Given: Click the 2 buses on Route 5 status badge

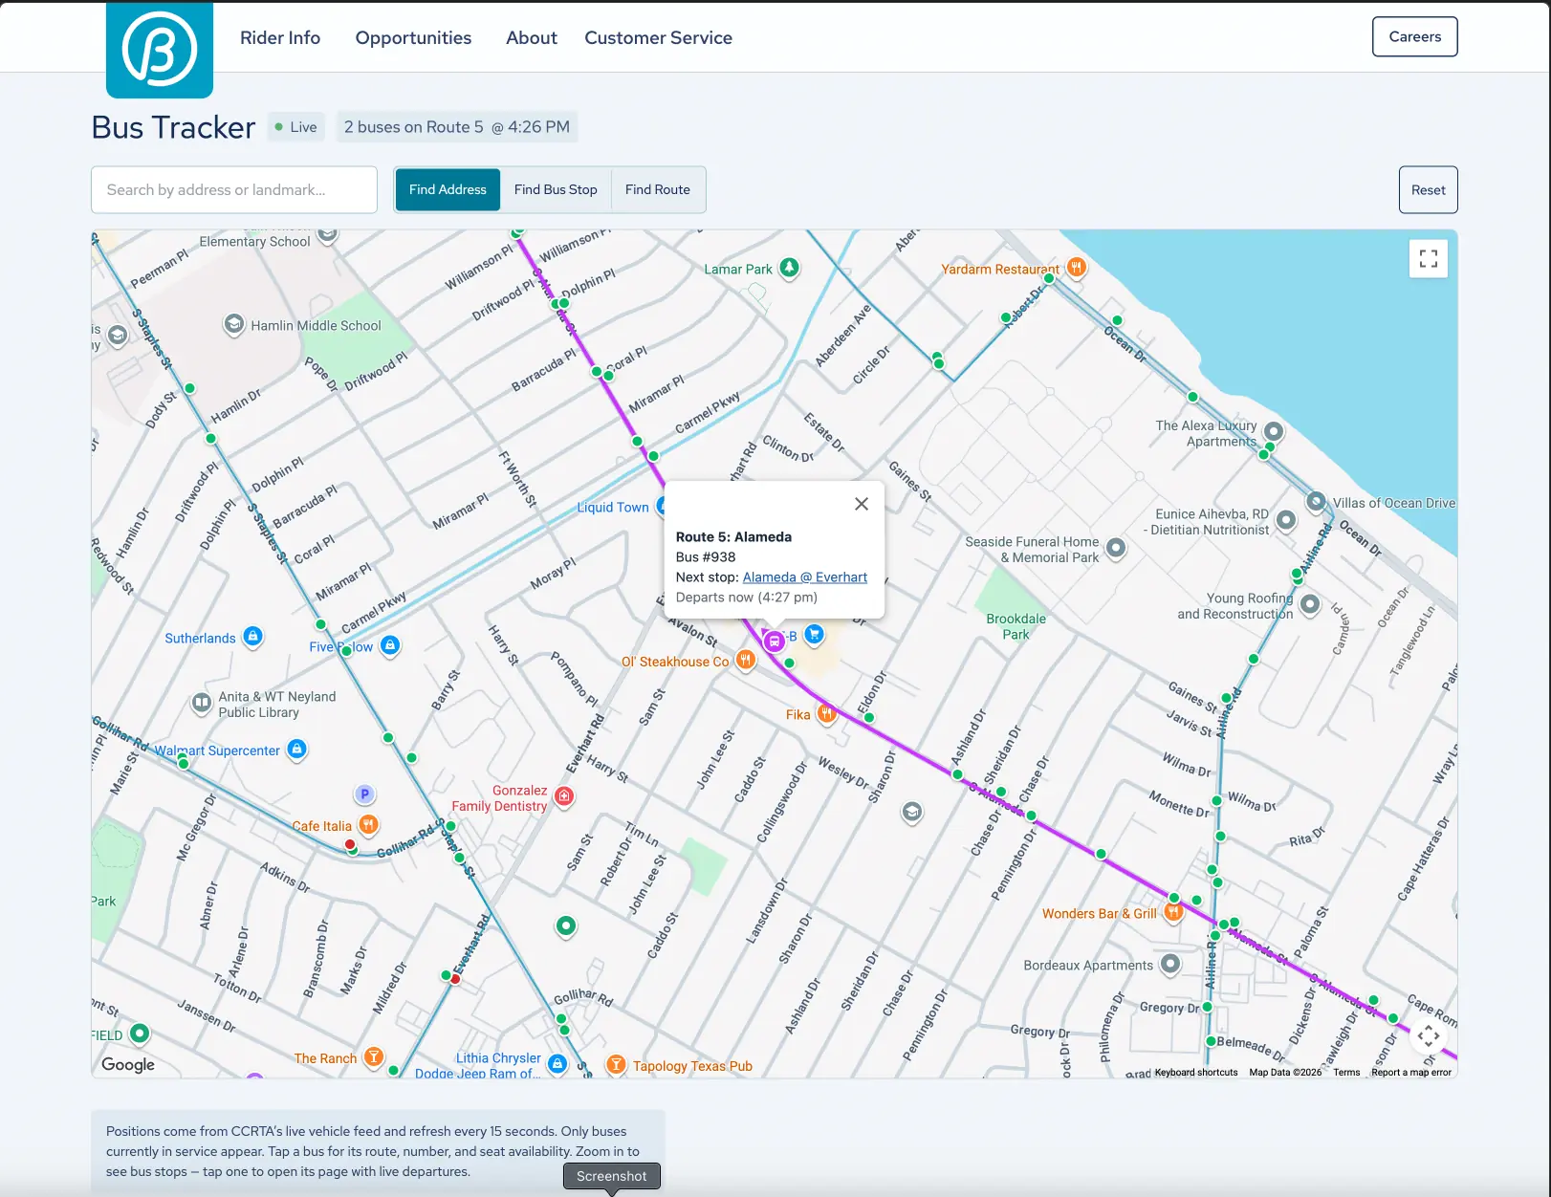Looking at the screenshot, I should tap(457, 126).
